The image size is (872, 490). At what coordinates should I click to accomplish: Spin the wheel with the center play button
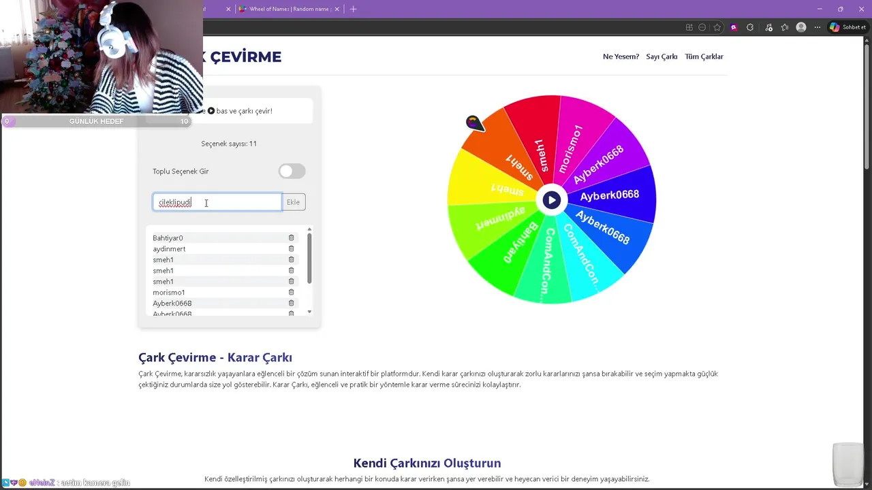(552, 200)
